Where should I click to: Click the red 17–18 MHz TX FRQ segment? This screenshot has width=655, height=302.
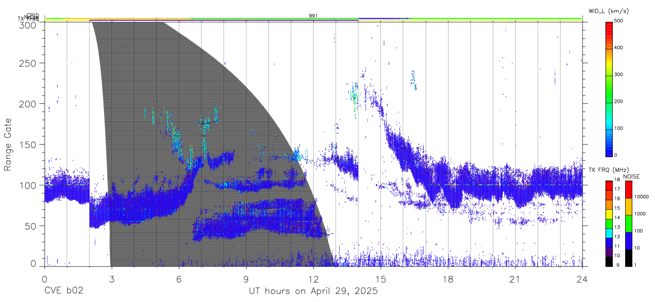609,185
